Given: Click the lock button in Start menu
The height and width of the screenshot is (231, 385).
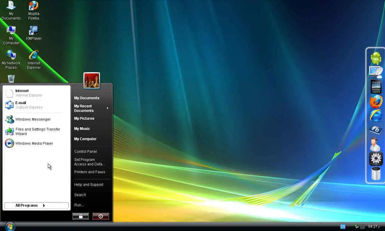Looking at the screenshot, I should 81,216.
